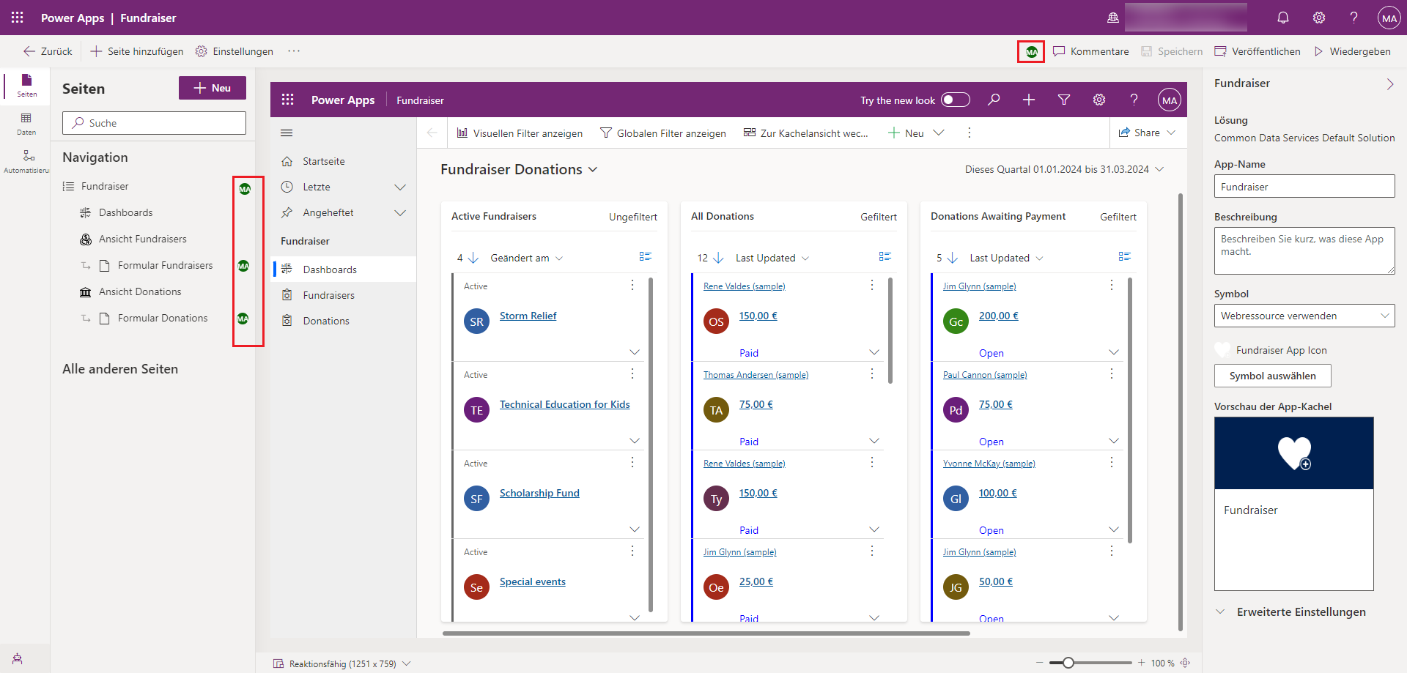This screenshot has height=673, width=1407.
Task: Open the Technical Education for Kids link
Action: pos(564,404)
